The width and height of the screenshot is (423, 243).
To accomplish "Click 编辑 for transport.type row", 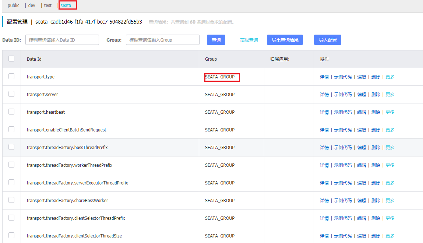I will (362, 77).
